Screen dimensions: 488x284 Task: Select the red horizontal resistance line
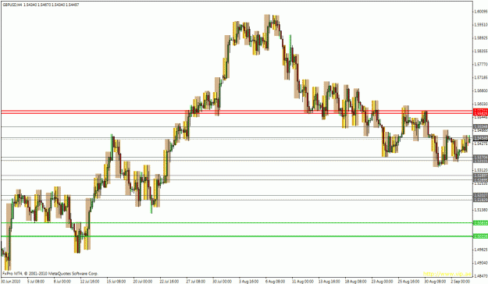coord(237,112)
